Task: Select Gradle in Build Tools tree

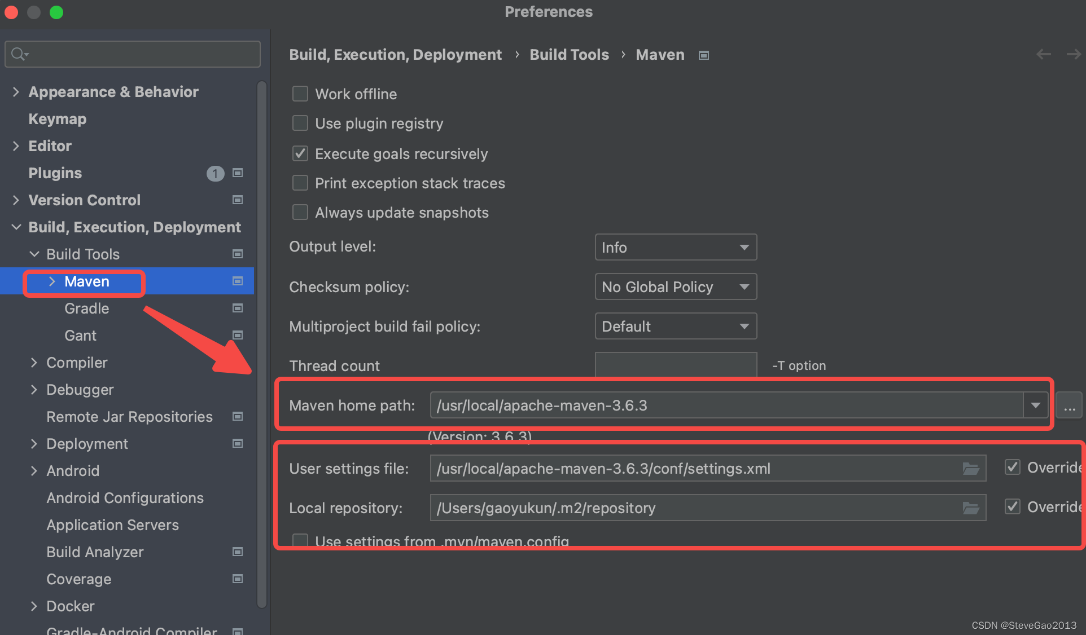Action: tap(87, 308)
